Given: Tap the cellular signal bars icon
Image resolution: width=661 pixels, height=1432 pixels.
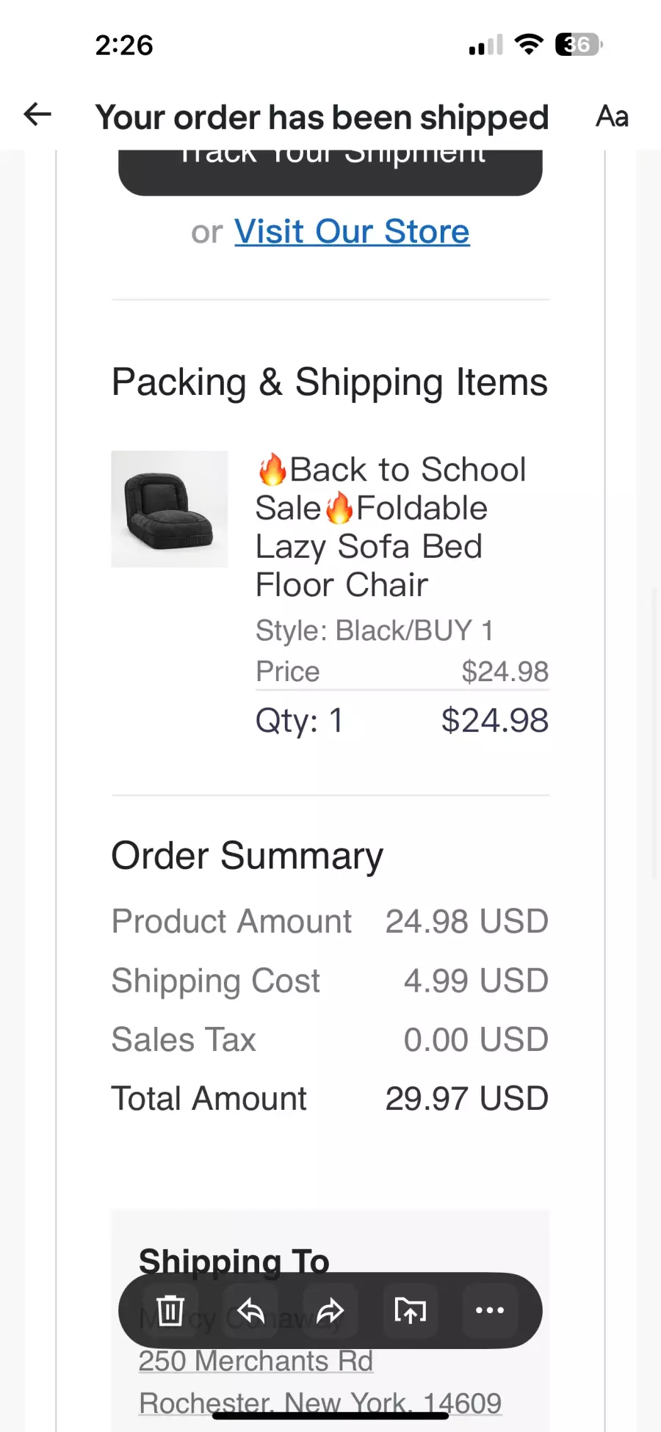Looking at the screenshot, I should tap(485, 46).
